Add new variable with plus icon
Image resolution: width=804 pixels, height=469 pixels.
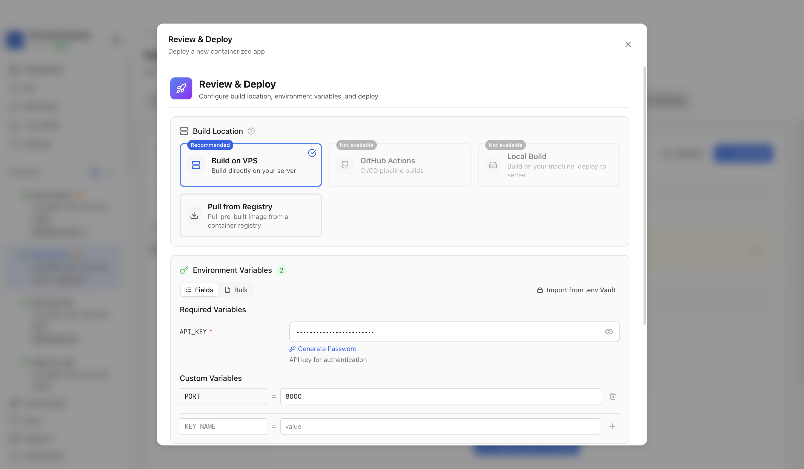click(612, 426)
